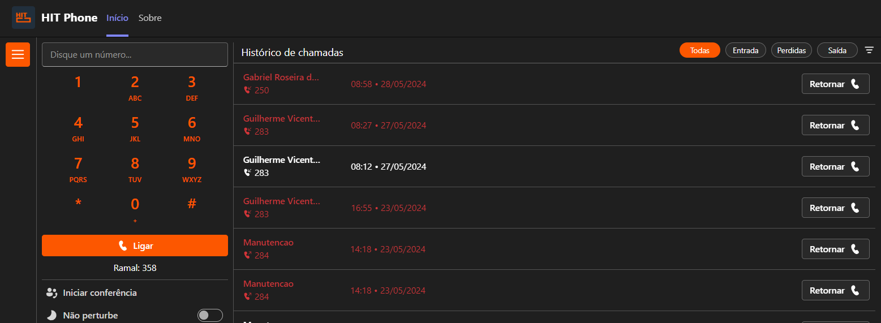Select the Todas filter chip
Image resolution: width=881 pixels, height=323 pixels.
click(x=699, y=50)
